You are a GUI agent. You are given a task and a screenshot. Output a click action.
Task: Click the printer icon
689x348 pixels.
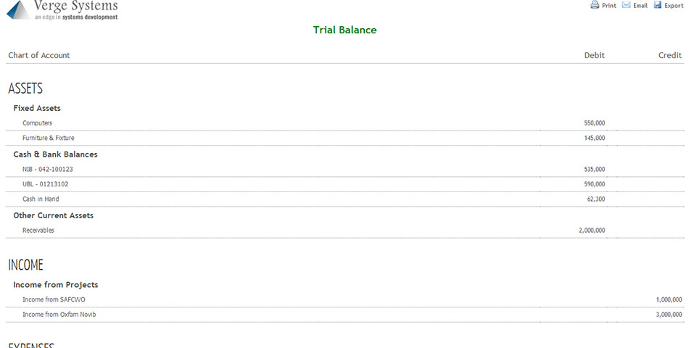click(595, 5)
